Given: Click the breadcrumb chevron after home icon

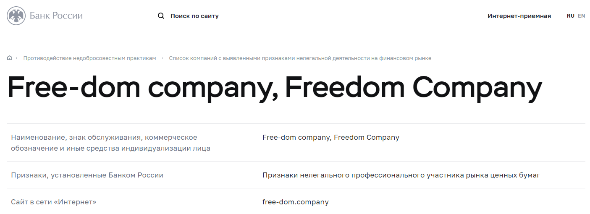Looking at the screenshot, I should point(17,58).
